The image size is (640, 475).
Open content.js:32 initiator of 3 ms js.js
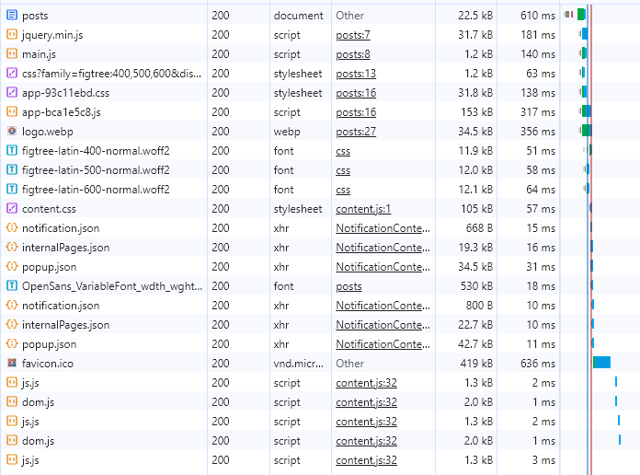(366, 460)
